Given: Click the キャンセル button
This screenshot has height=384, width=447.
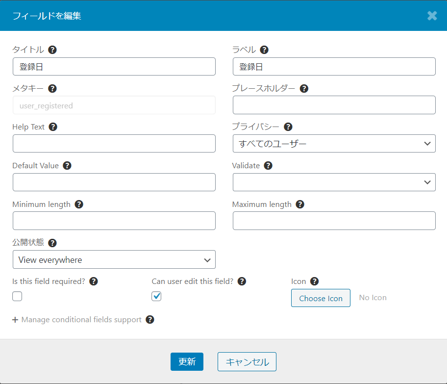Looking at the screenshot, I should pos(247,362).
